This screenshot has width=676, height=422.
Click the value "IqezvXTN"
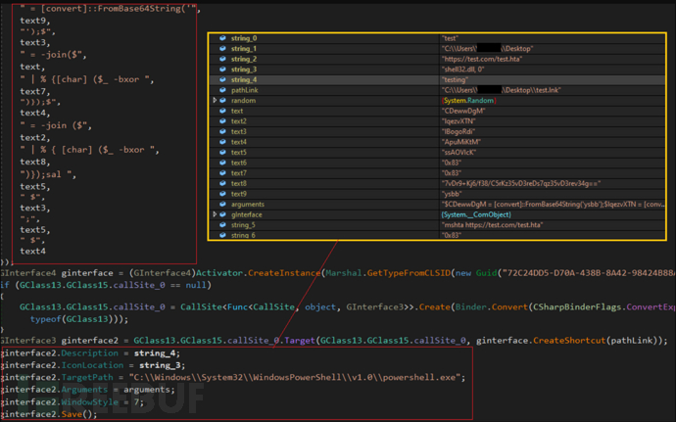459,121
